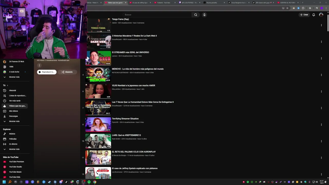Open En directo in Explorar section
The width and height of the screenshot is (329, 185).
click(15, 144)
